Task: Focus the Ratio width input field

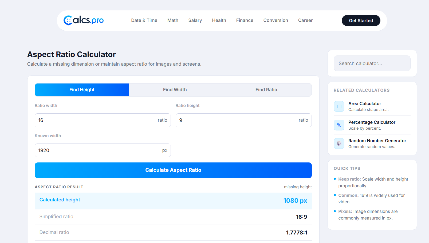Action: 103,120
